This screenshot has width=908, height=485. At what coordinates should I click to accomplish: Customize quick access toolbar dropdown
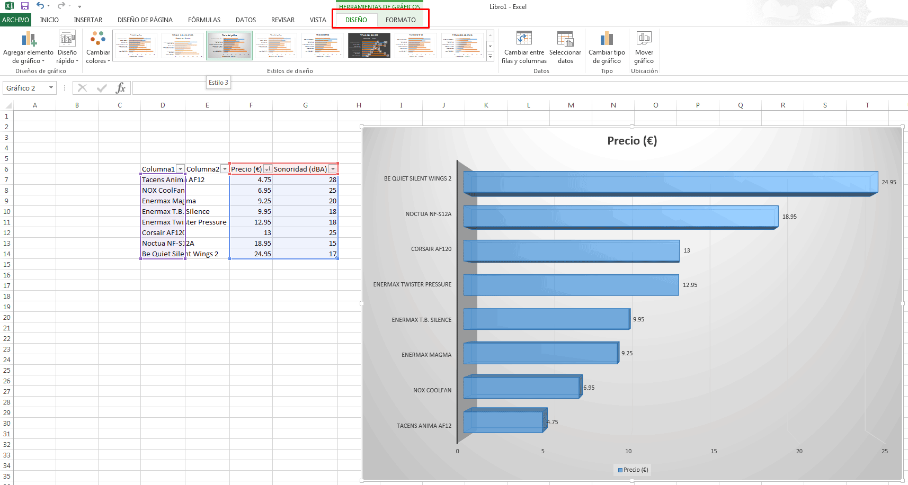(79, 6)
